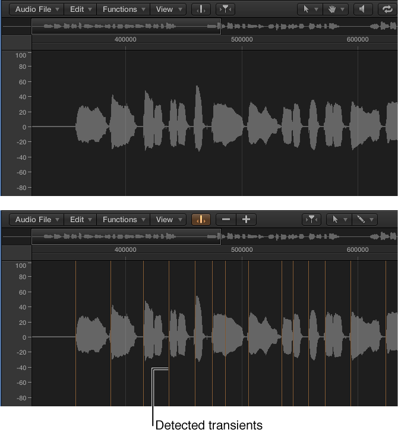
Task: Open Audio File menu in upper editor
Action: [x=37, y=10]
